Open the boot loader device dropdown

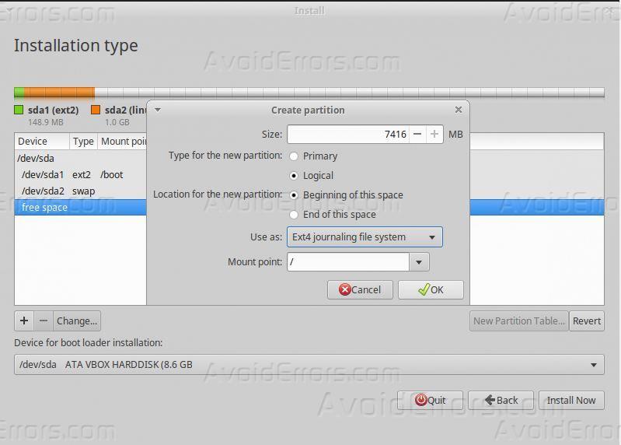pos(309,364)
